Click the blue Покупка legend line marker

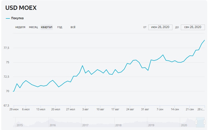(x=8, y=18)
